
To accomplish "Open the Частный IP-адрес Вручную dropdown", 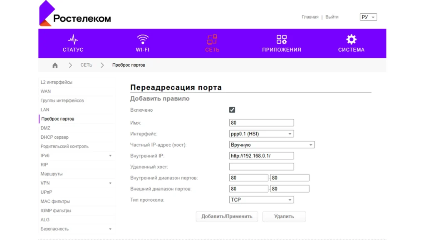I will (272, 145).
